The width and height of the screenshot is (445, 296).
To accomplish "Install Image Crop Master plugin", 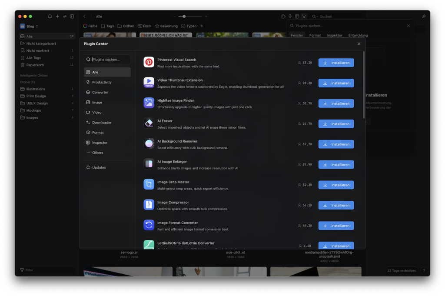I will pyautogui.click(x=336, y=185).
